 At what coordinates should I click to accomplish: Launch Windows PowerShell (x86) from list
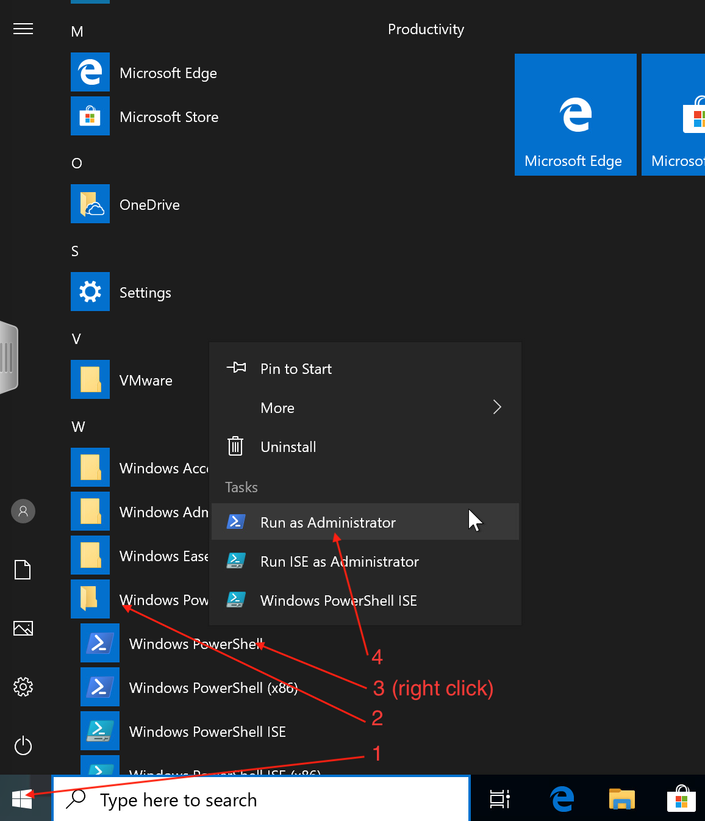tap(212, 688)
